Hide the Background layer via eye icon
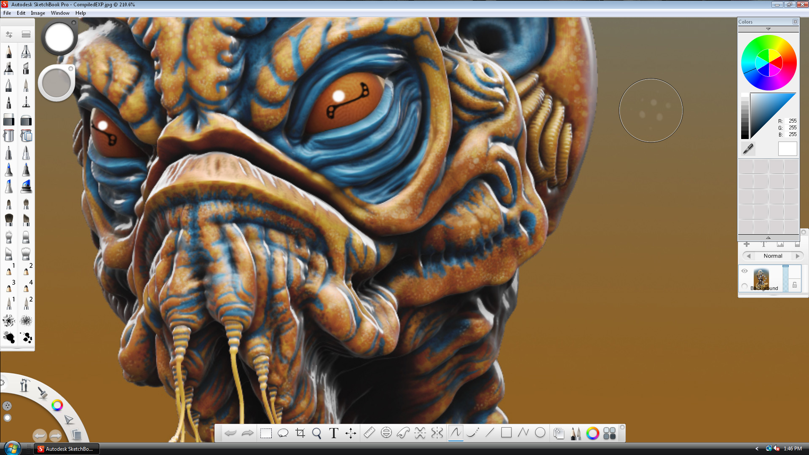This screenshot has width=809, height=455. [x=745, y=271]
